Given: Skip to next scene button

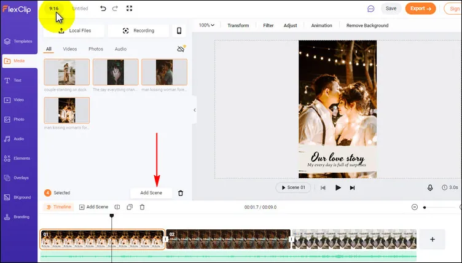Looking at the screenshot, I should [352, 188].
